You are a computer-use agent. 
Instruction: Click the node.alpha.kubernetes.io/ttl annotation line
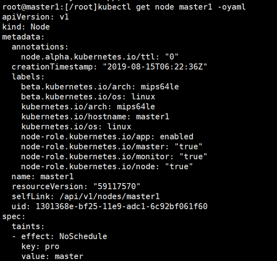[x=100, y=57]
